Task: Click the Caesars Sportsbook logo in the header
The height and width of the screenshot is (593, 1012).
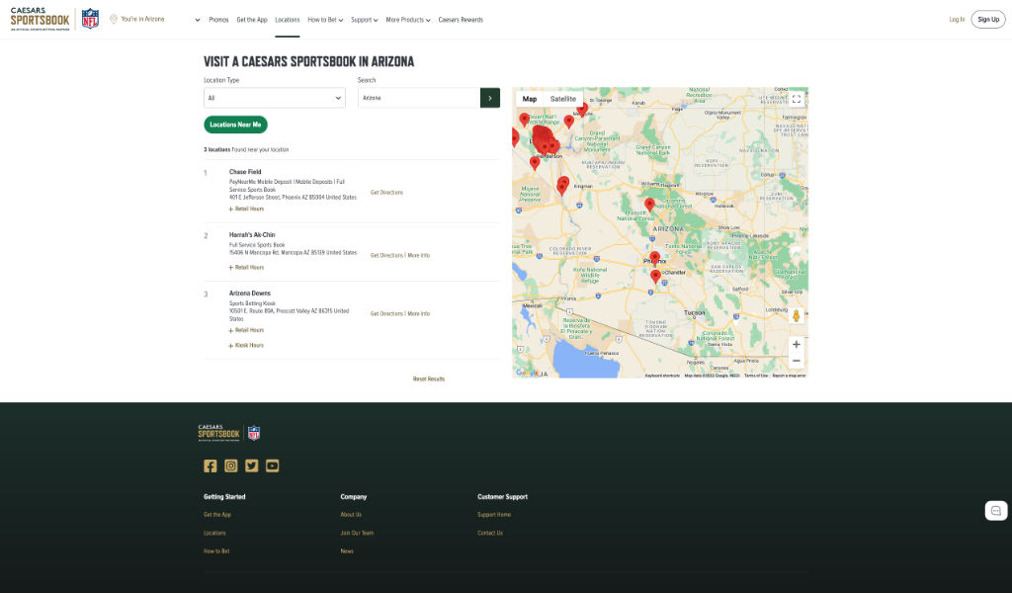Action: pos(40,20)
